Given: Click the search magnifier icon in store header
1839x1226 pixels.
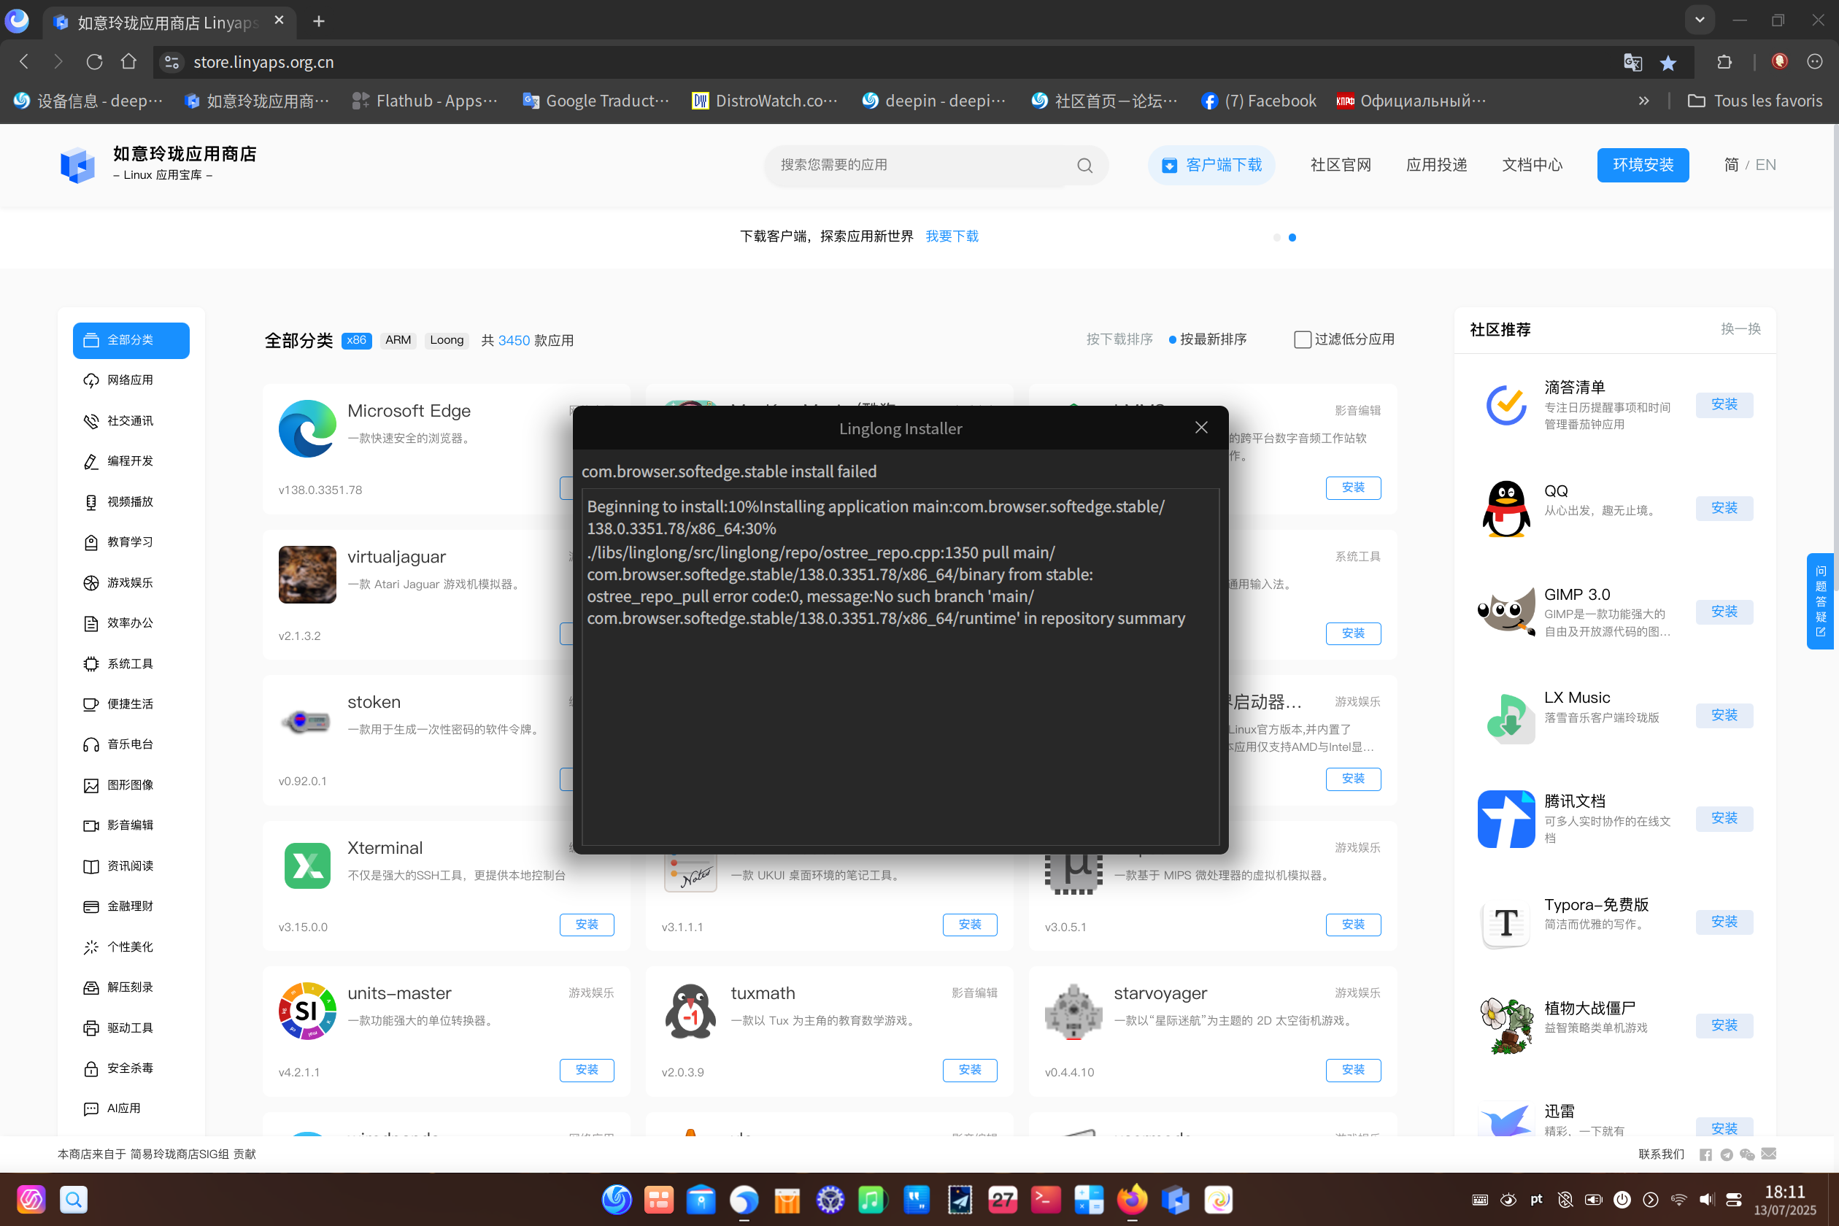Looking at the screenshot, I should tap(1084, 165).
